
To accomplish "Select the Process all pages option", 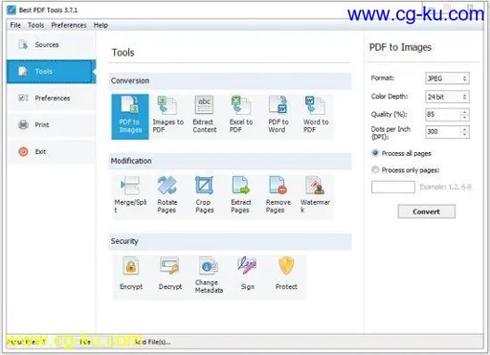I will tap(402, 153).
